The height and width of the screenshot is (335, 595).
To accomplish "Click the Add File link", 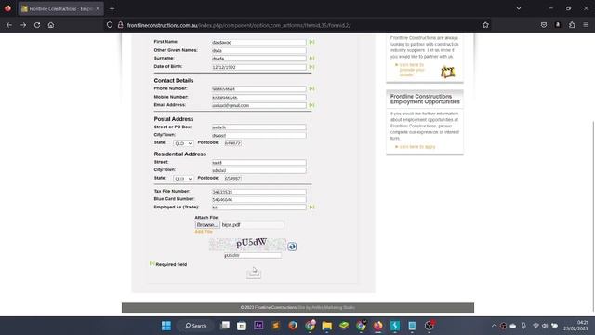I will click(204, 232).
